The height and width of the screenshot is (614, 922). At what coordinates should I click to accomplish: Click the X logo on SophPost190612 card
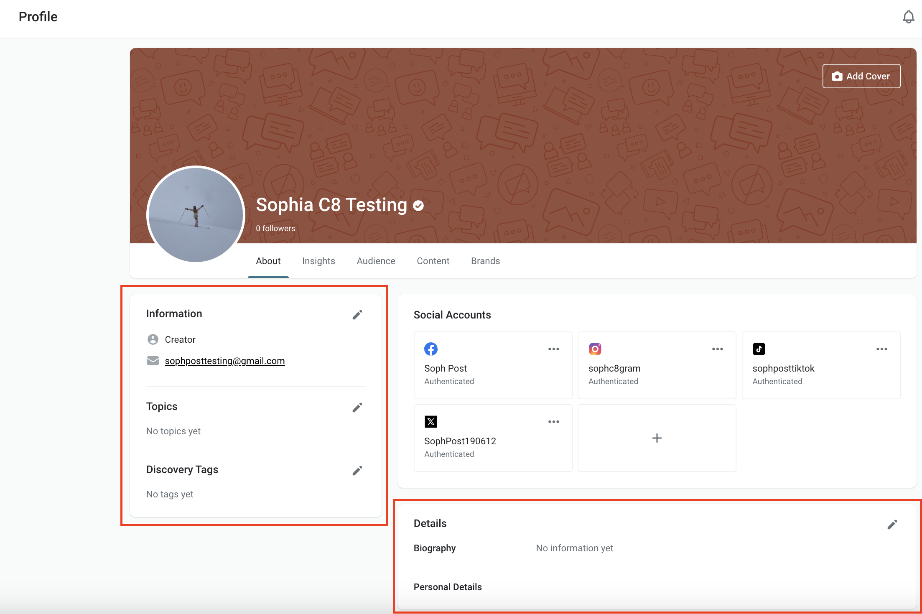(x=431, y=422)
